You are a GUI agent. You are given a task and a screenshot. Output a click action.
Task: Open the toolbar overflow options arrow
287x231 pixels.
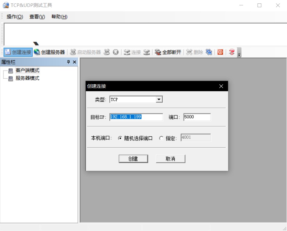(x=239, y=53)
